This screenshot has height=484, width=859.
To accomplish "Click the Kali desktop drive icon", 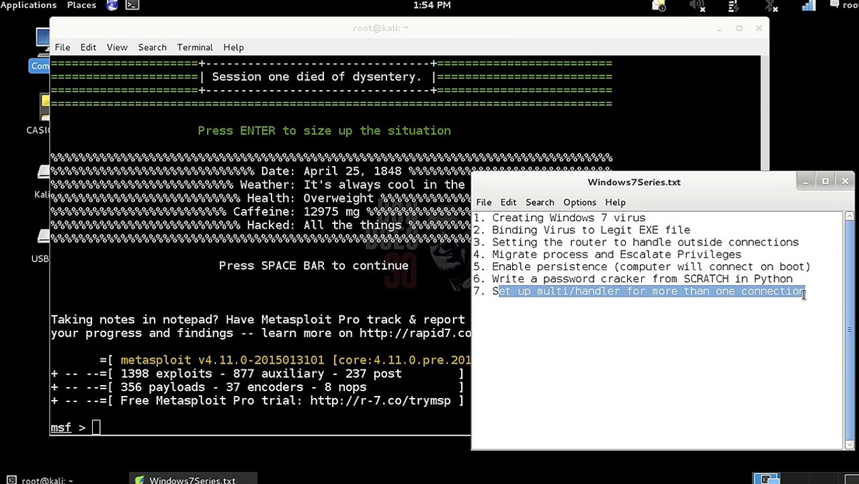I will tap(42, 182).
